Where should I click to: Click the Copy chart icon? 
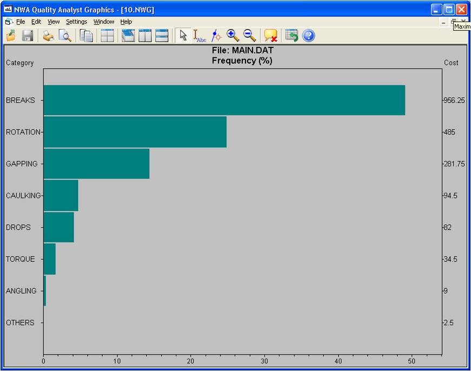point(86,36)
